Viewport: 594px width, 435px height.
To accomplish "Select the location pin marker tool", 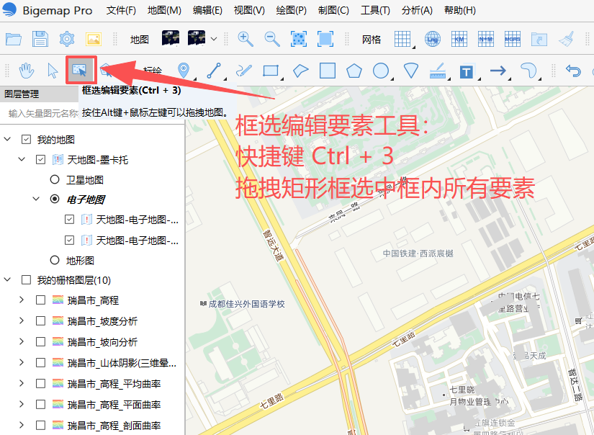I will click(x=184, y=71).
